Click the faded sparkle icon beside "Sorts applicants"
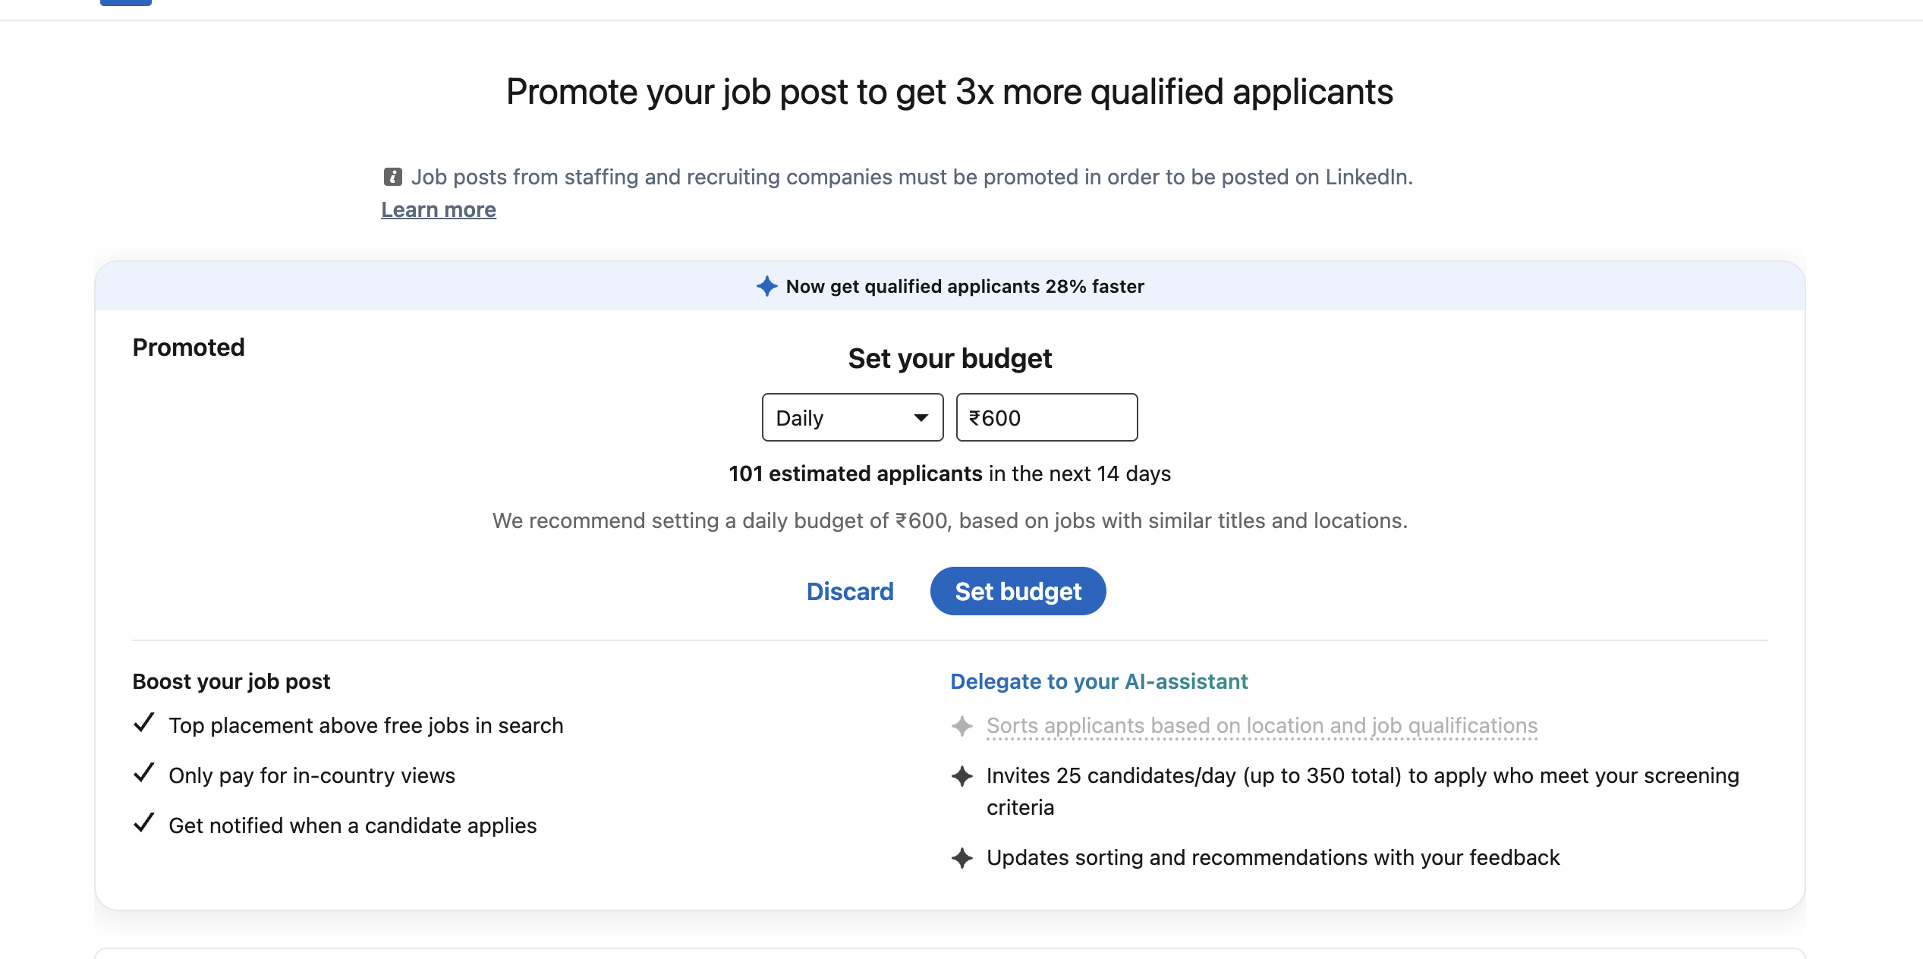Viewport: 1923px width, 959px height. (962, 726)
